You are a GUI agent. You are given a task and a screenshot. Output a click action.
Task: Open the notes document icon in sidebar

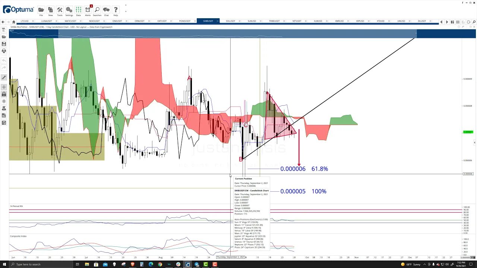pos(4,115)
